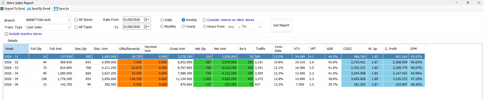
Task: Click the Gifts/Rewards column header
Action: [130, 49]
